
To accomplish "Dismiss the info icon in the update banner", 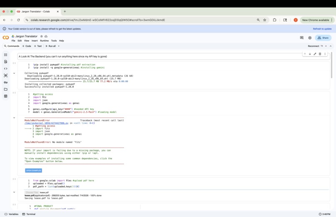I will pyautogui.click(x=4, y=29).
